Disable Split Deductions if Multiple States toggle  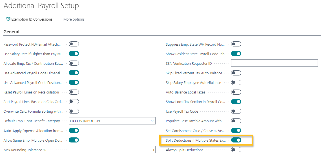pos(236,140)
